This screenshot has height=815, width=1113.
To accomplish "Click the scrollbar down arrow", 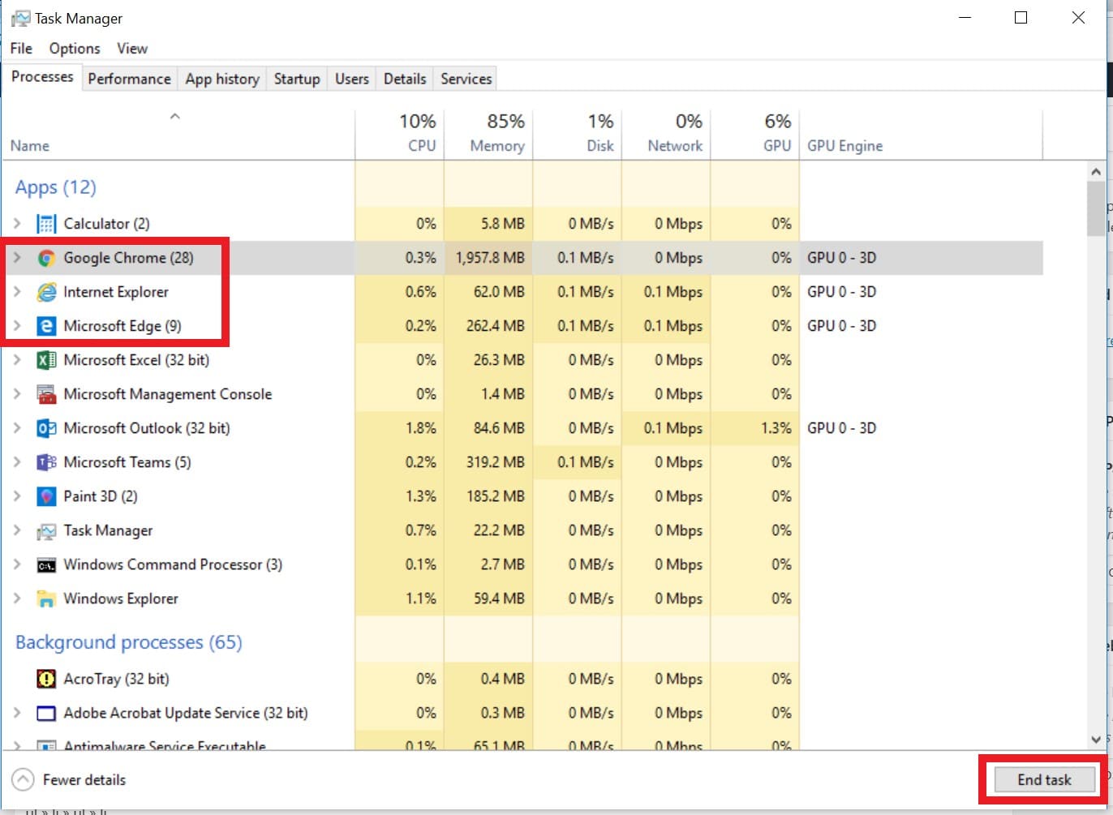I will click(x=1096, y=739).
